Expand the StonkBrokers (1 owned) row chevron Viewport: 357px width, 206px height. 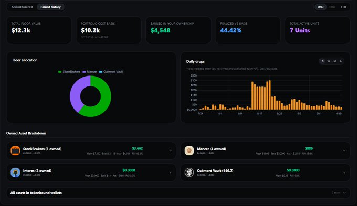coord(171,150)
